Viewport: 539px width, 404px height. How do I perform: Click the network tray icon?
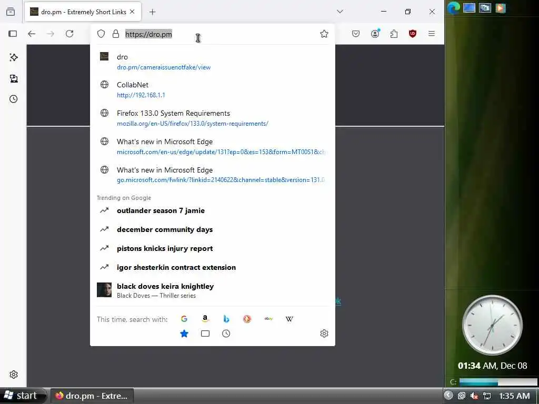pos(487,396)
